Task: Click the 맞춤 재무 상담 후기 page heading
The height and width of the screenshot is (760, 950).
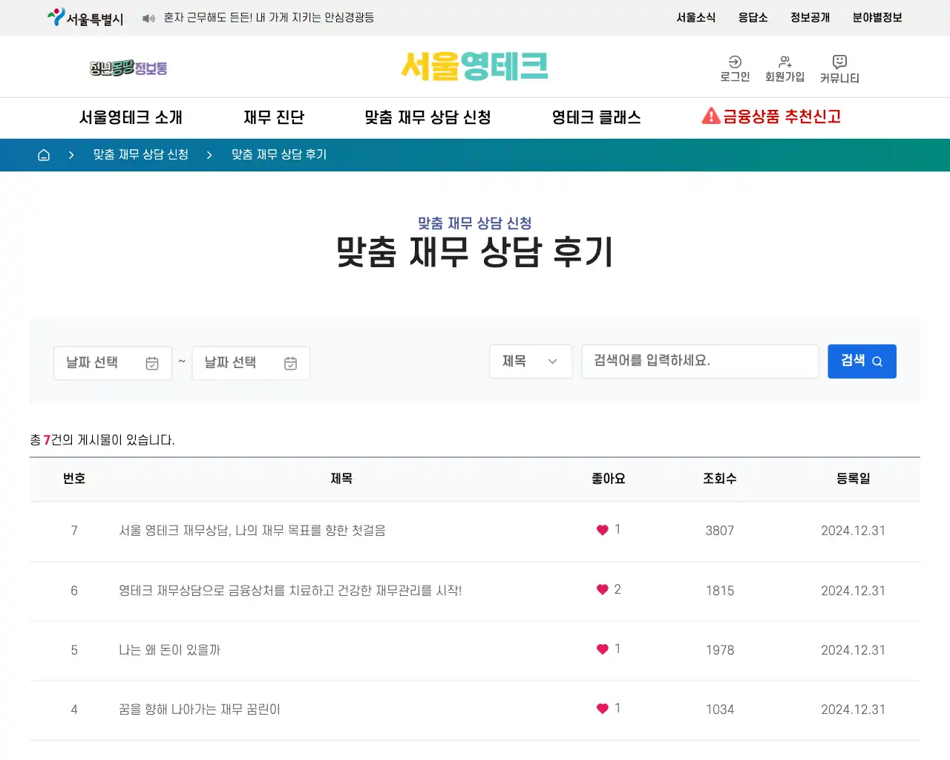Action: tap(475, 252)
